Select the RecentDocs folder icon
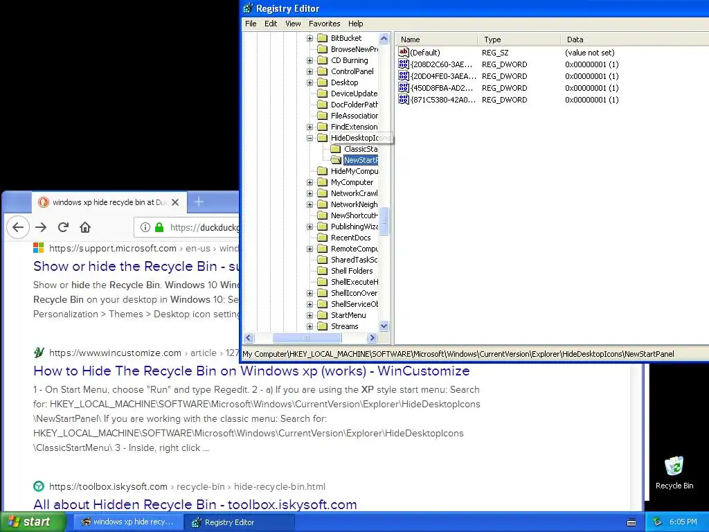Screen dimensions: 709x532 323,238
